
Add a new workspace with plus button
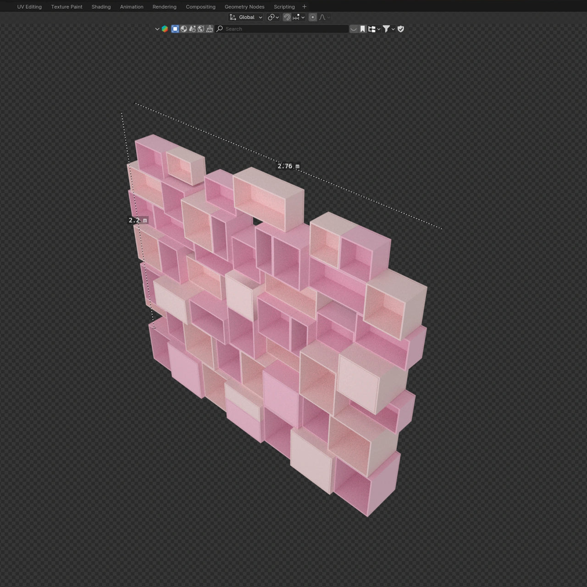304,7
